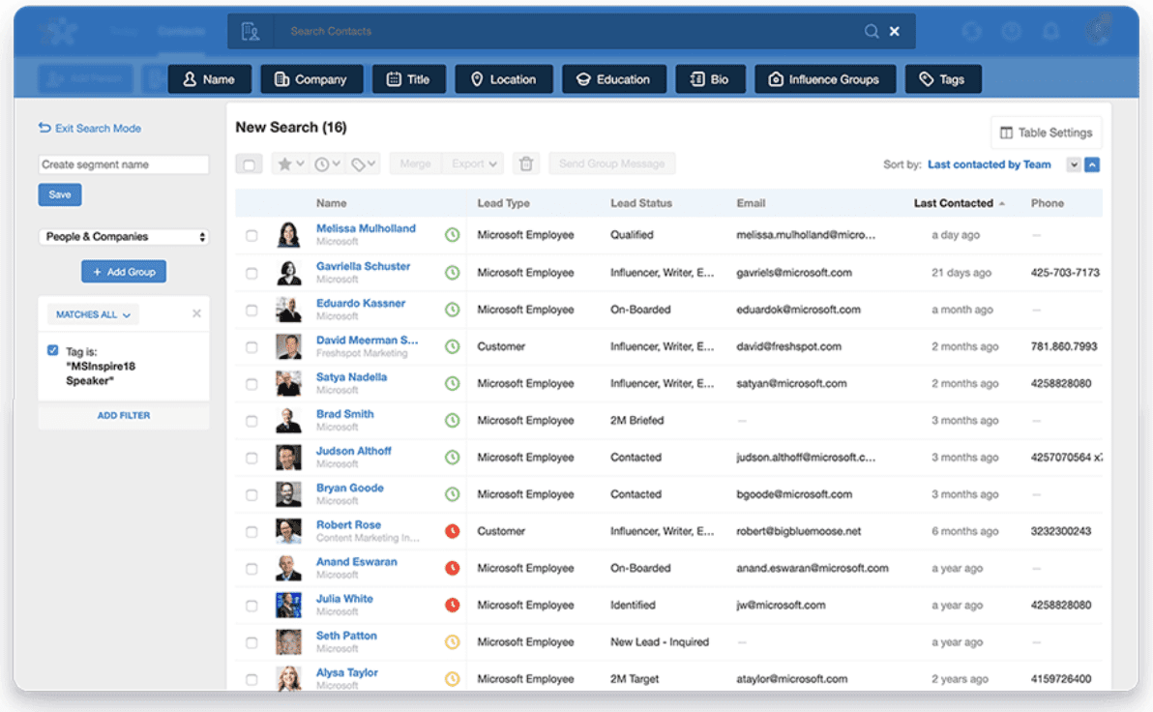Switch to the Company filter tab

[x=311, y=79]
